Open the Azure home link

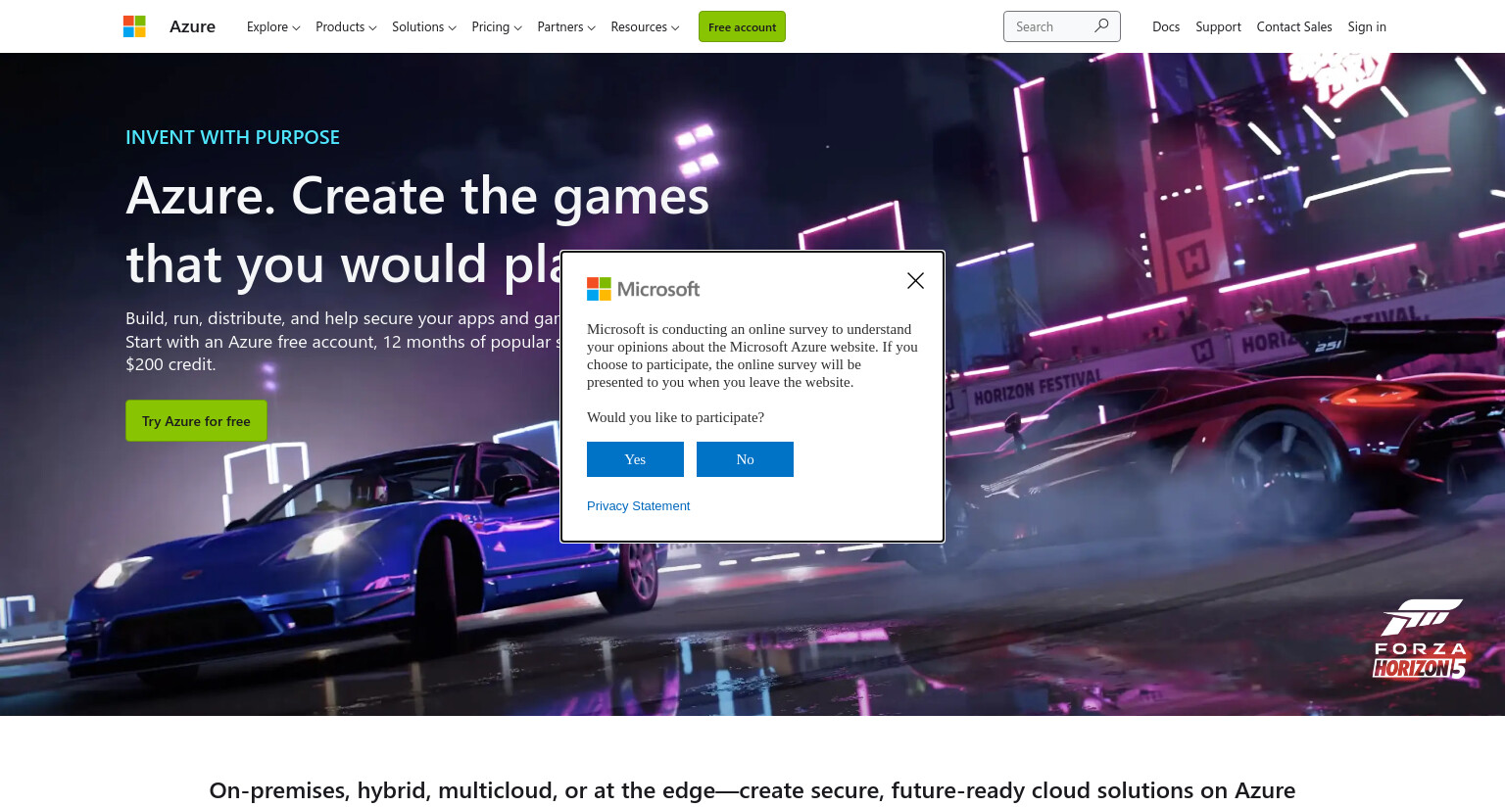(x=192, y=26)
